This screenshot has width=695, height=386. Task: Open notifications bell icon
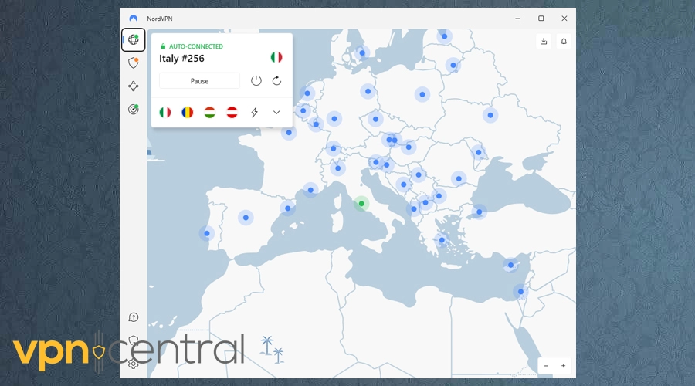tap(564, 41)
